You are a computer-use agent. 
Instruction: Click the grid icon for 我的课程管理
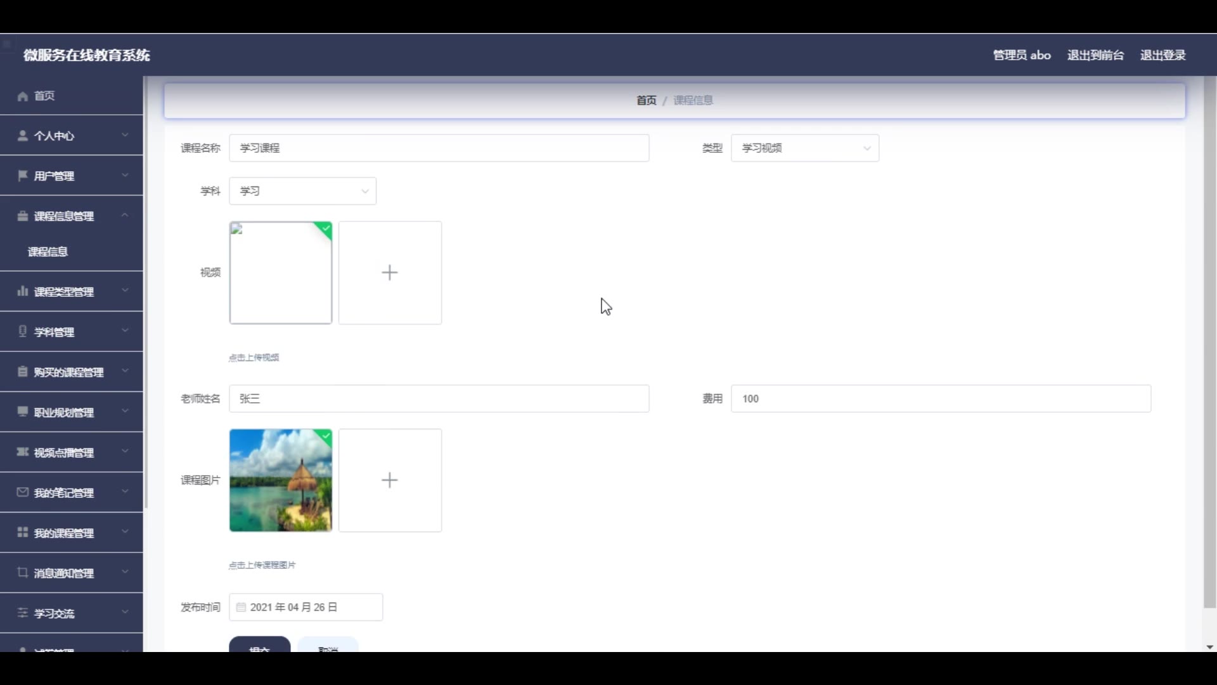click(x=23, y=533)
